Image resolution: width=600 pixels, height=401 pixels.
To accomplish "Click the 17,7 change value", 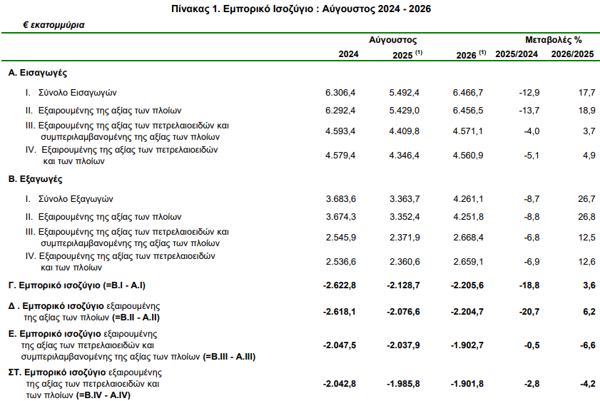I will point(586,93).
